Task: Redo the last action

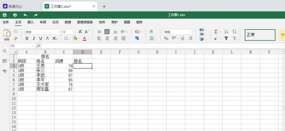Action: click(36, 15)
